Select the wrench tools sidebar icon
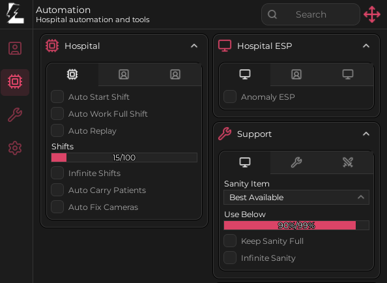 [15, 115]
